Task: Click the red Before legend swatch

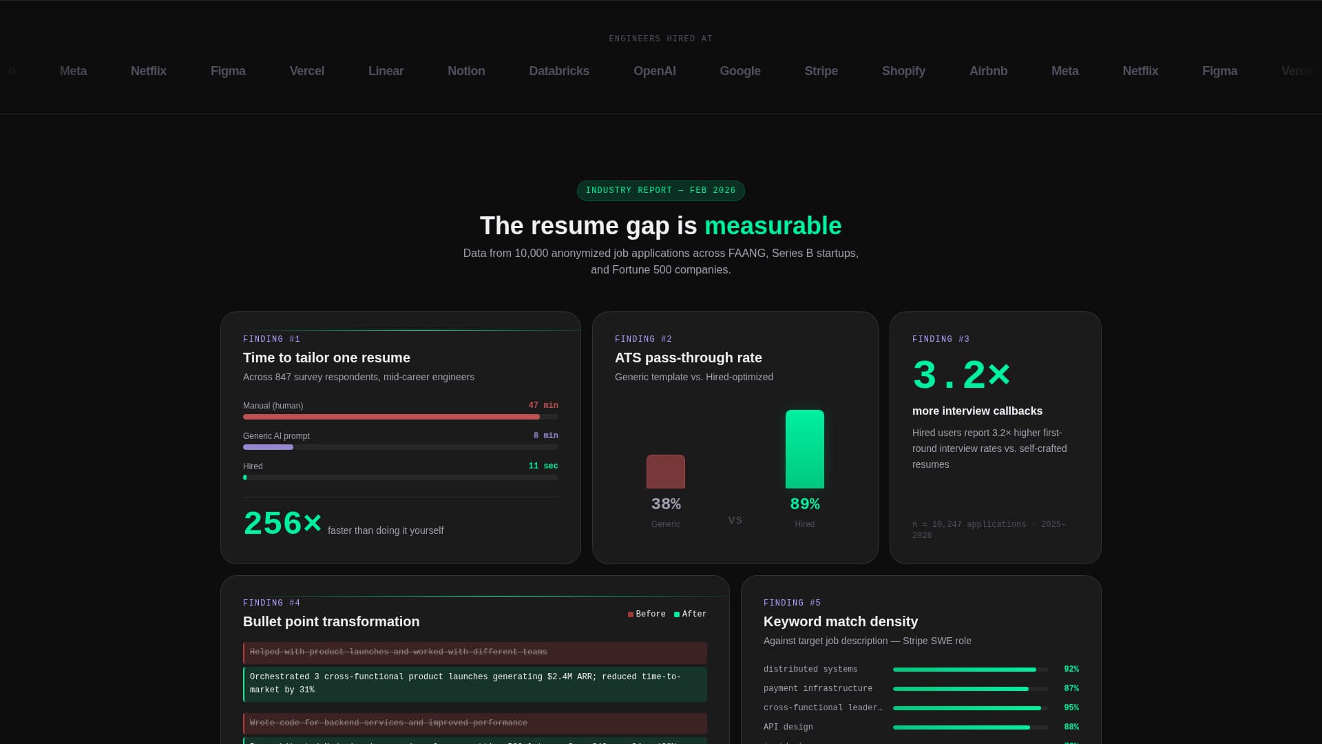Action: [x=630, y=614]
